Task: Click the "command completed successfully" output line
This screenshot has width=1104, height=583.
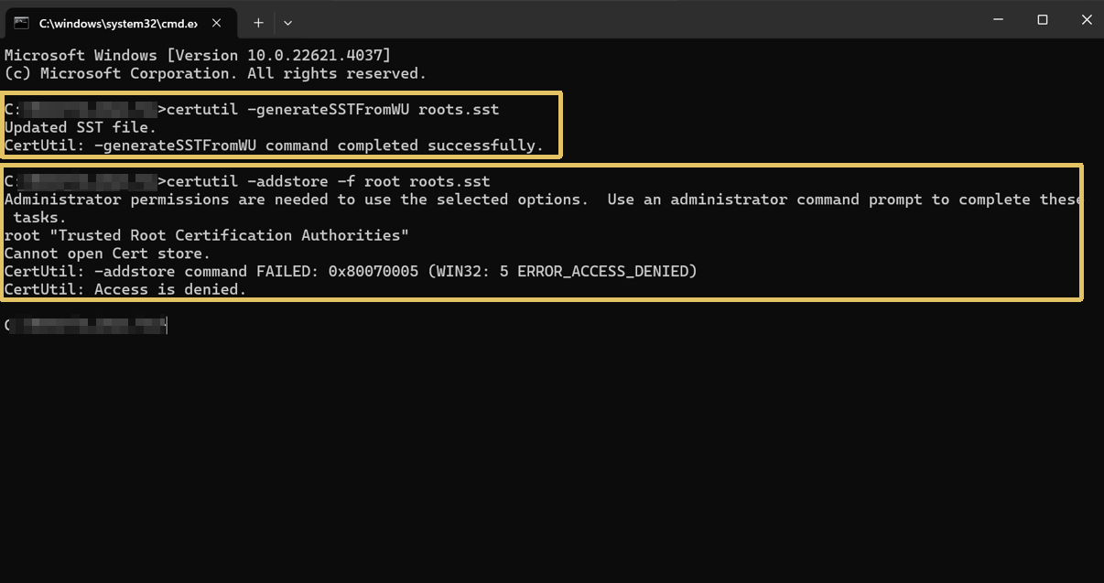Action: click(x=274, y=146)
